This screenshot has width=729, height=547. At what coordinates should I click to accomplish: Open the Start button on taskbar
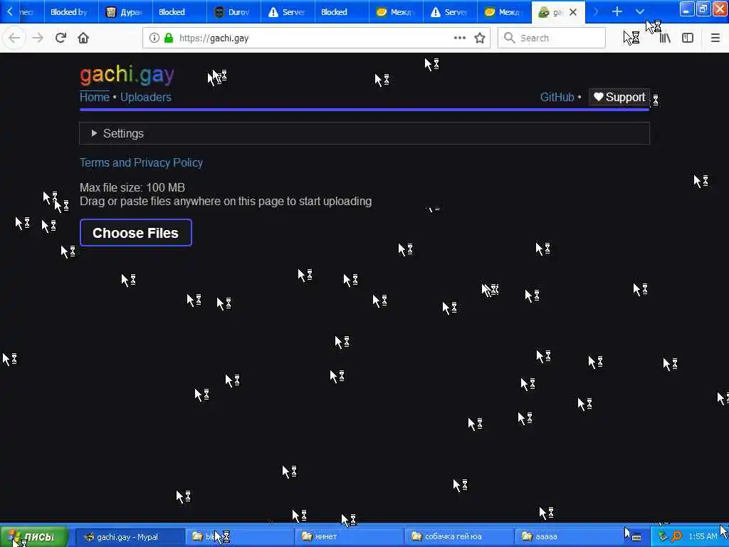[x=33, y=536]
